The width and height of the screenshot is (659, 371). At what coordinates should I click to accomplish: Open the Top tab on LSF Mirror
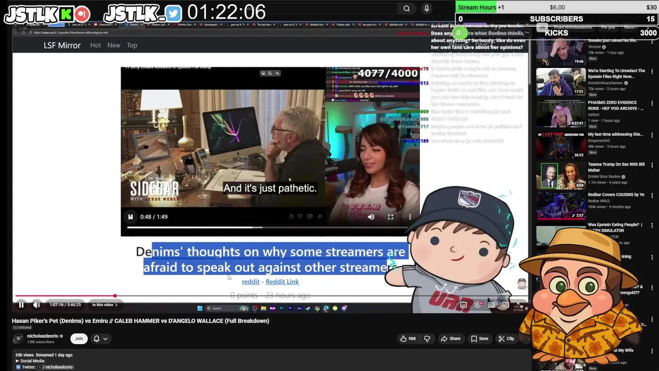pyautogui.click(x=132, y=45)
